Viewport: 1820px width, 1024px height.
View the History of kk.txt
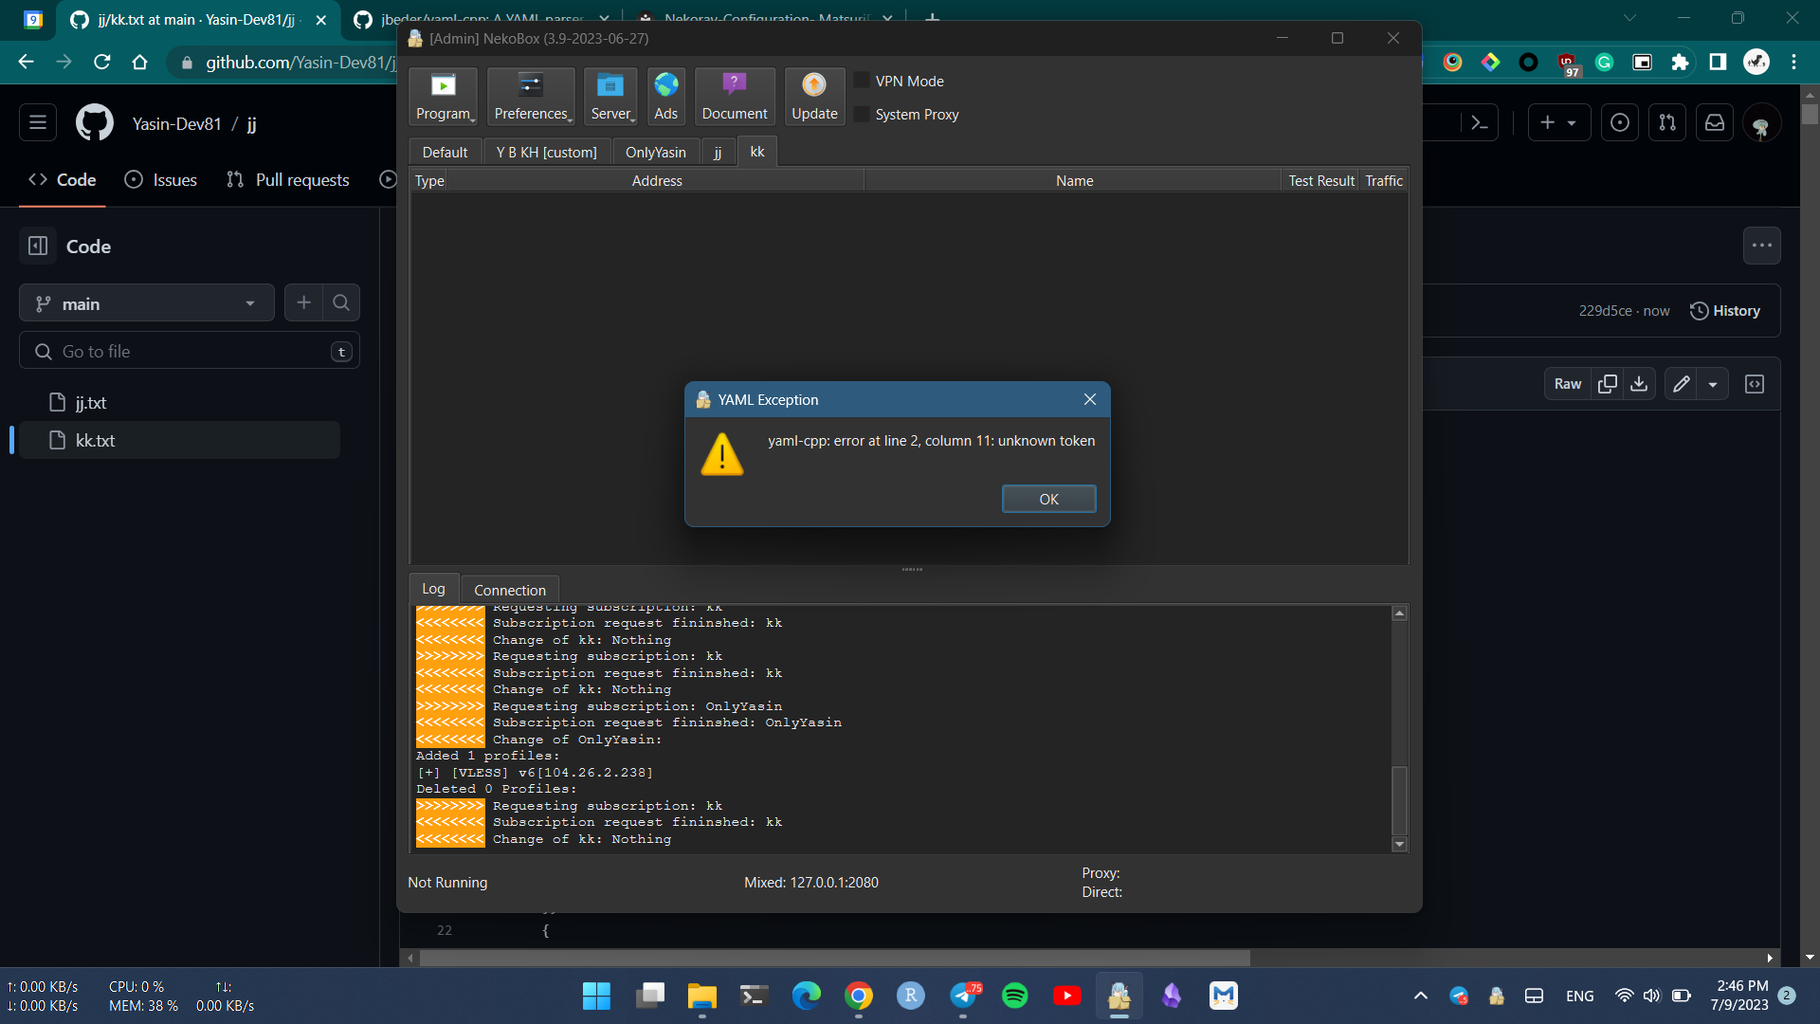tap(1725, 310)
